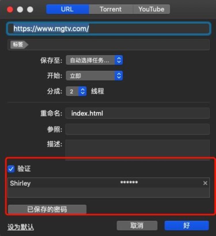Screen dimensions: 216x236
Task: Switch to the URL tab
Action: tap(67, 9)
